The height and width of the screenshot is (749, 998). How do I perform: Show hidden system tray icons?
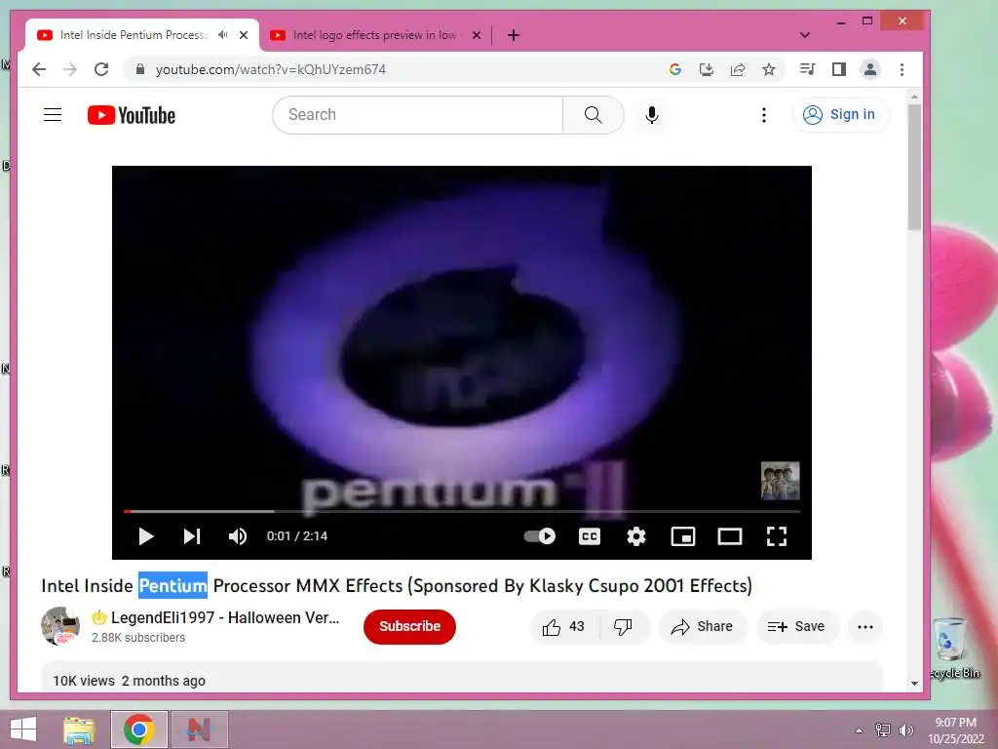tap(859, 730)
